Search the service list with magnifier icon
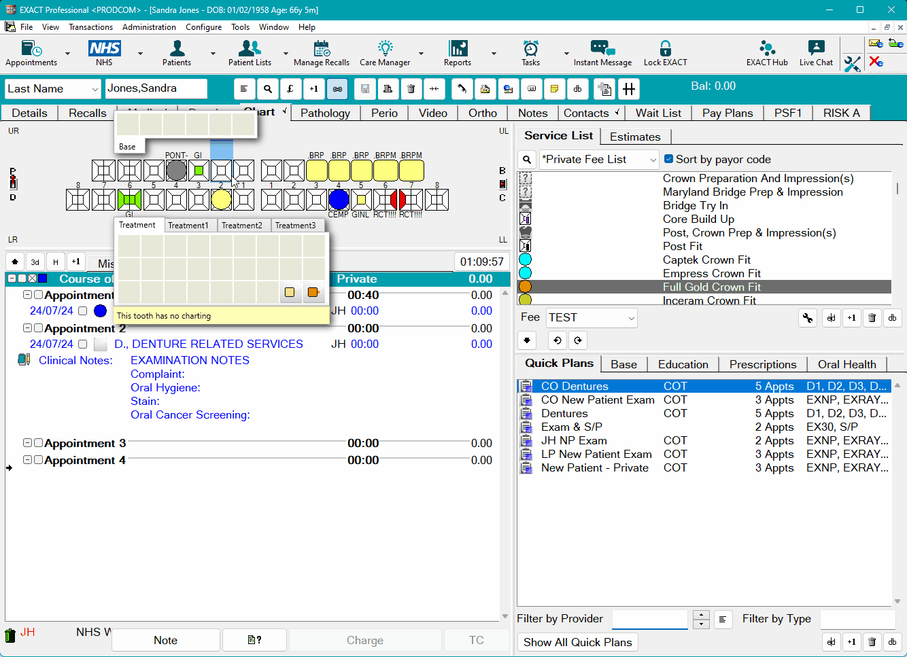 tap(527, 160)
